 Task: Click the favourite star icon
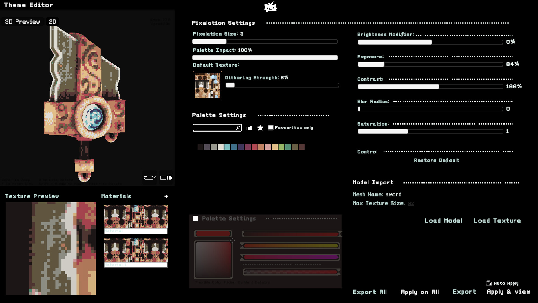click(x=260, y=128)
